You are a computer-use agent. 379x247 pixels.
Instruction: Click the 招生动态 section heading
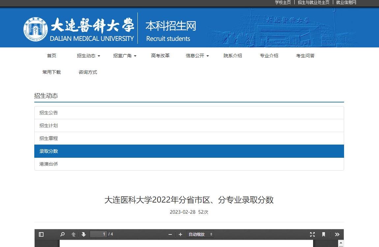point(46,96)
